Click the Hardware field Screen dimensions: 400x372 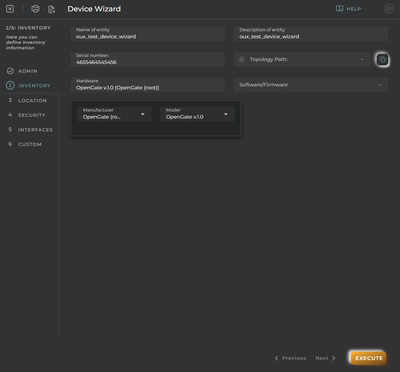[148, 85]
